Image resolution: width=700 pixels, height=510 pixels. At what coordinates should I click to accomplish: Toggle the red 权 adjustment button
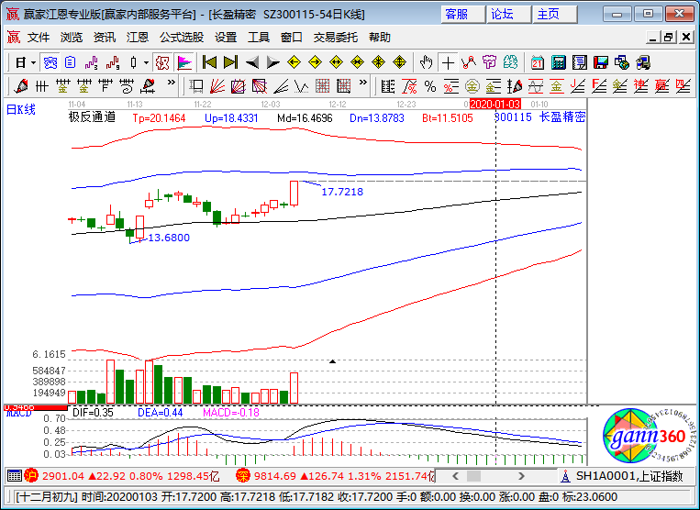click(162, 62)
